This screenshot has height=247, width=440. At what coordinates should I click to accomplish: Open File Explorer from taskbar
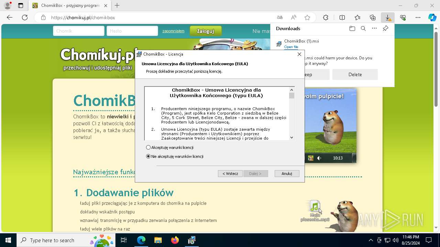point(158,240)
